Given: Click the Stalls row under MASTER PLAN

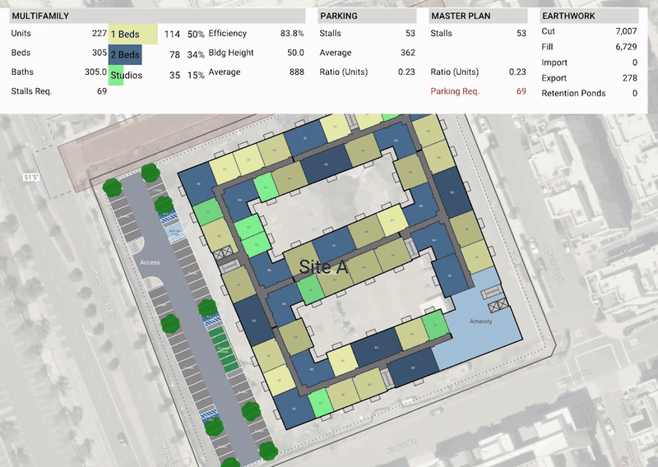Looking at the screenshot, I should tap(478, 33).
